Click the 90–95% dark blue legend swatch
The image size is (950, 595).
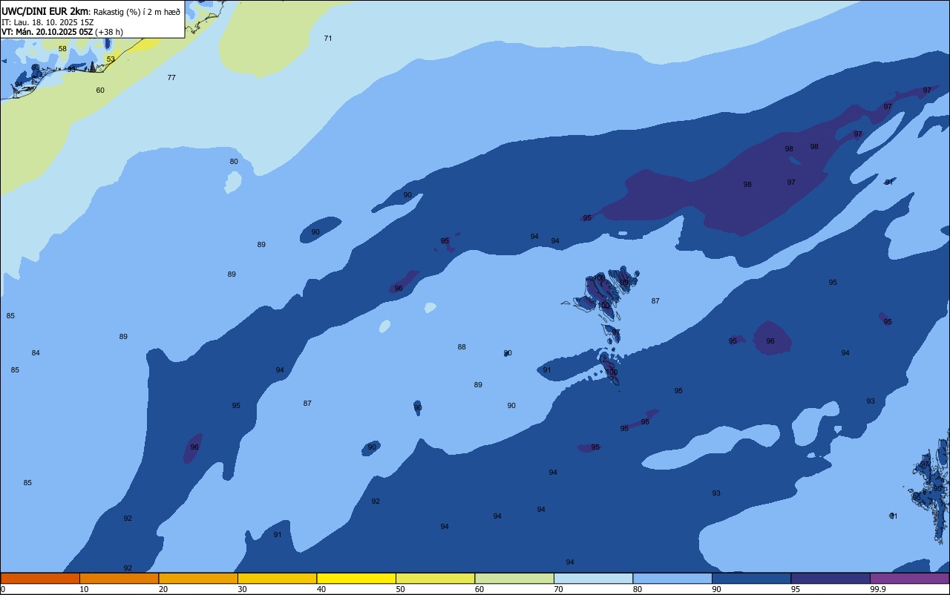[751, 578]
